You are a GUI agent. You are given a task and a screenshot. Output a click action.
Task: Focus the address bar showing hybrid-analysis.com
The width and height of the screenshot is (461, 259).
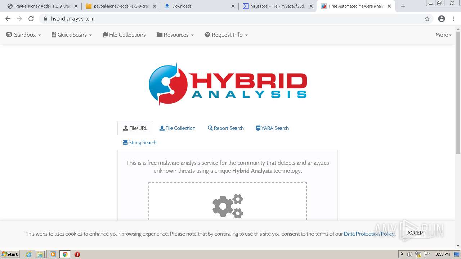[x=230, y=19]
